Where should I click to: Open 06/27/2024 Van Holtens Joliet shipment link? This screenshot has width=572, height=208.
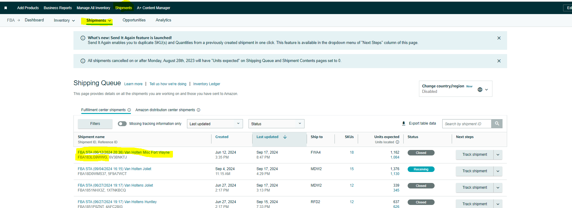(x=115, y=185)
